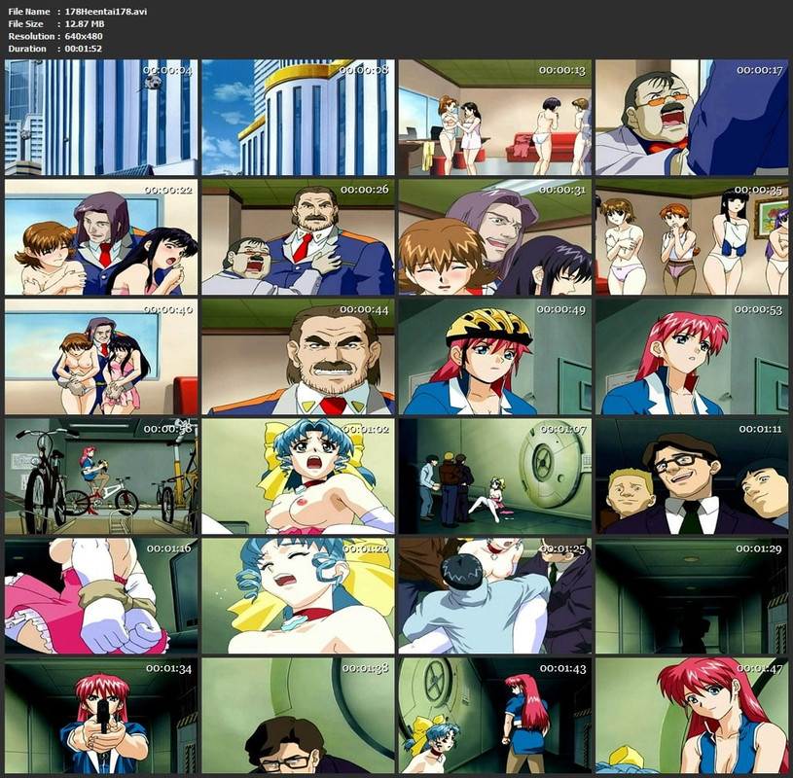Open the thumbnail at 00:00:22

(101, 237)
